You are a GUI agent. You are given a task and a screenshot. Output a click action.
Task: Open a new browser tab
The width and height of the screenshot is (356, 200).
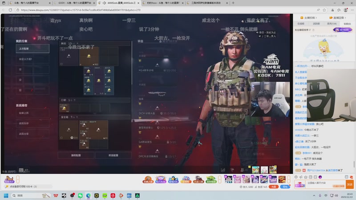(233, 3)
